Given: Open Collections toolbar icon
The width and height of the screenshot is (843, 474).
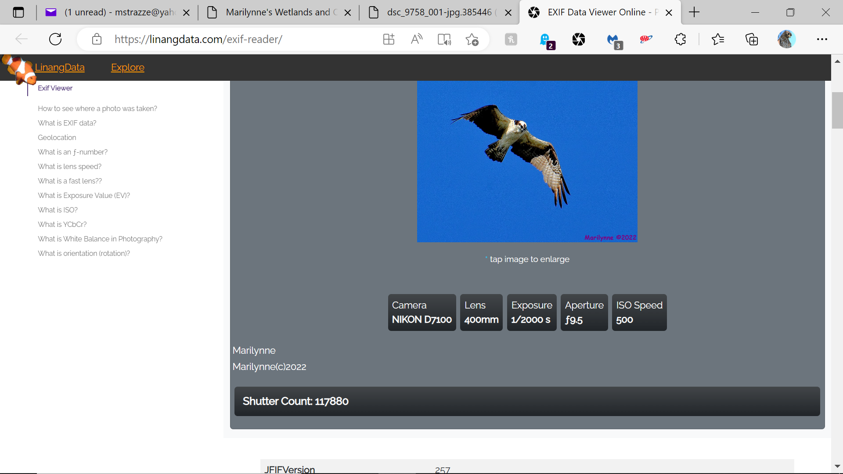Looking at the screenshot, I should 752,39.
